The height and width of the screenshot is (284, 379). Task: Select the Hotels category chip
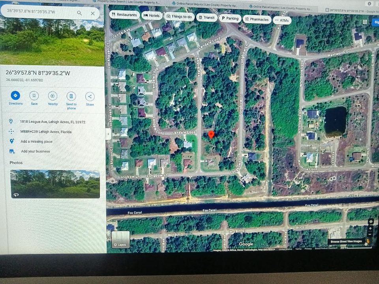(151, 16)
